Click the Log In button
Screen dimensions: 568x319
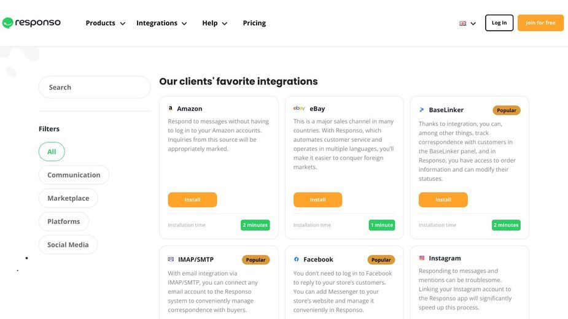tap(499, 23)
